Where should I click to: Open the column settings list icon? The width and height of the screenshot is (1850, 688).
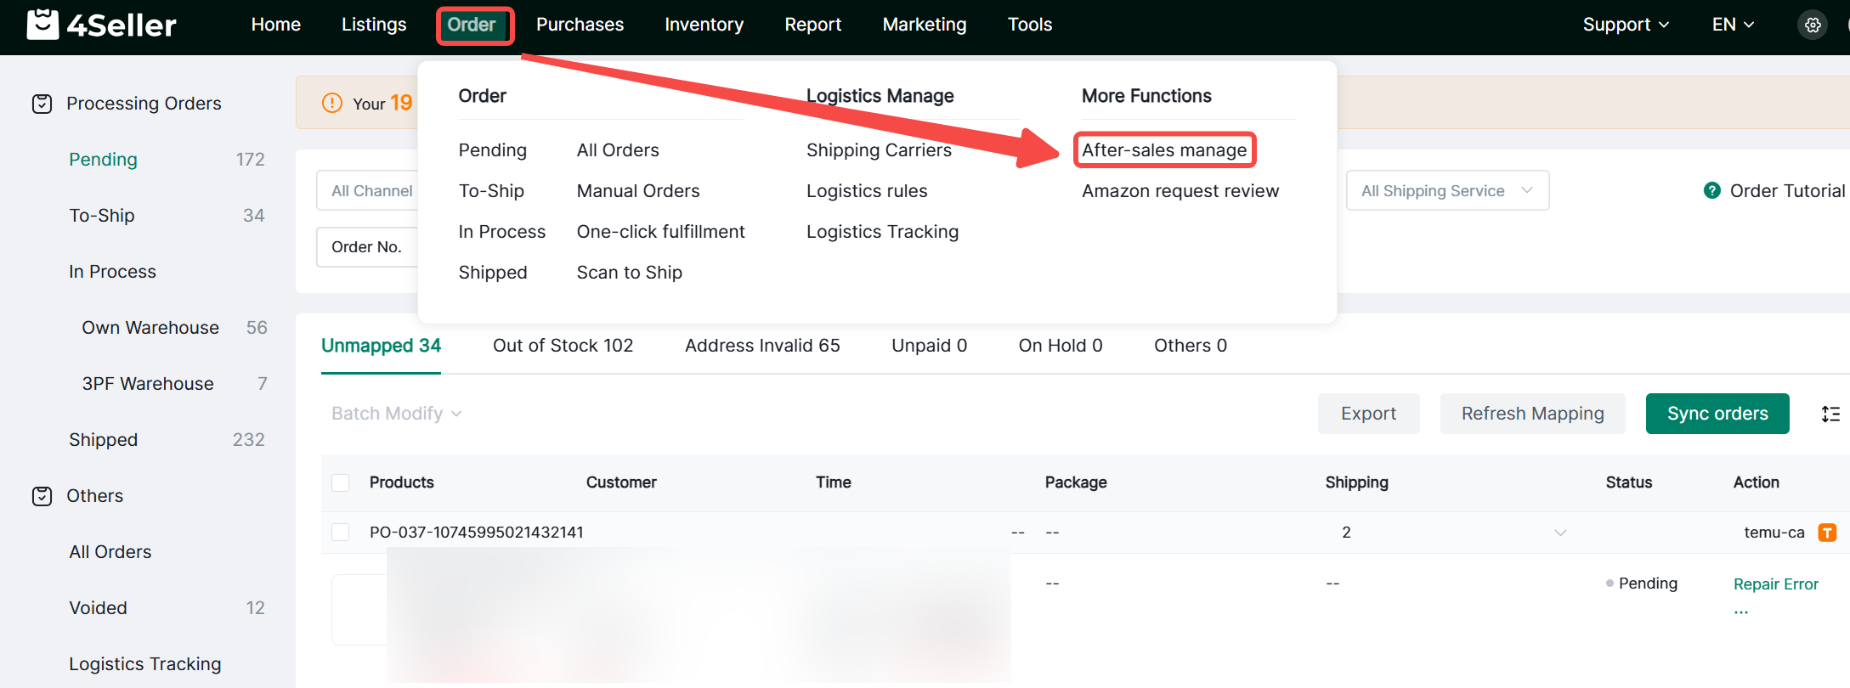click(x=1830, y=414)
